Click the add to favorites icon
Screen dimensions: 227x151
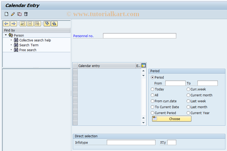tap(23, 24)
